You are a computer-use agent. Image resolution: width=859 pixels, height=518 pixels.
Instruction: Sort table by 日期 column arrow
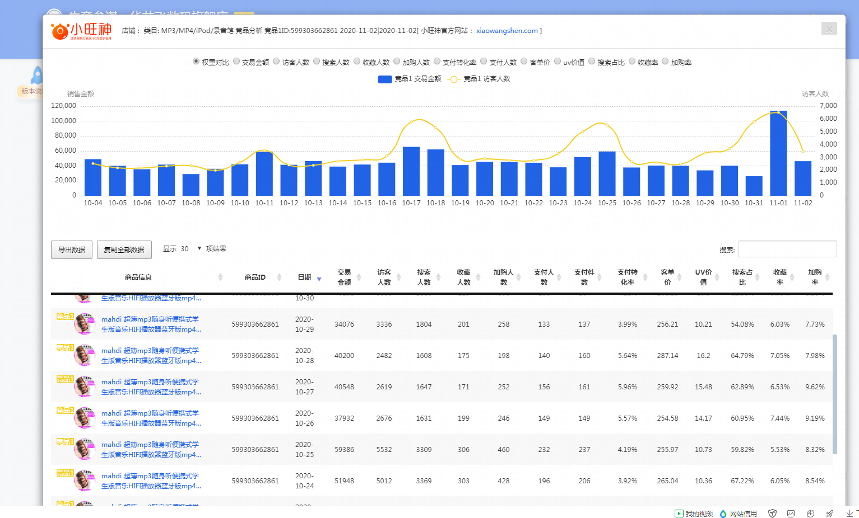coord(319,279)
